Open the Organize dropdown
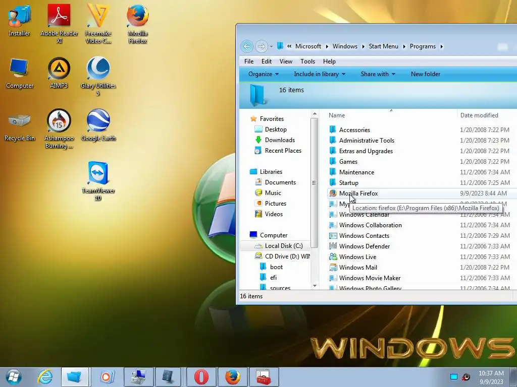 tap(264, 74)
